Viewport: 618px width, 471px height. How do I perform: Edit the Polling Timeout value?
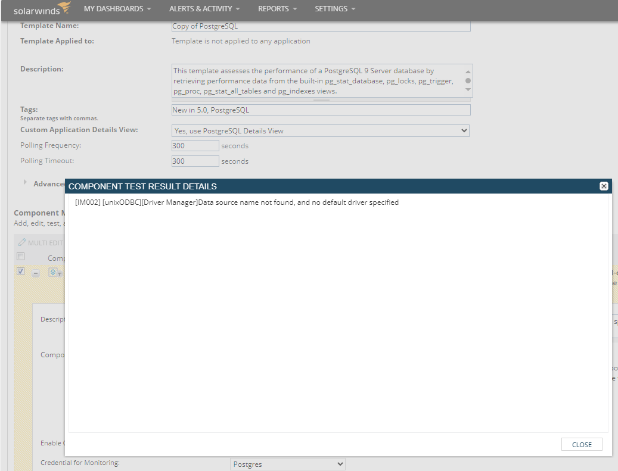click(x=195, y=161)
